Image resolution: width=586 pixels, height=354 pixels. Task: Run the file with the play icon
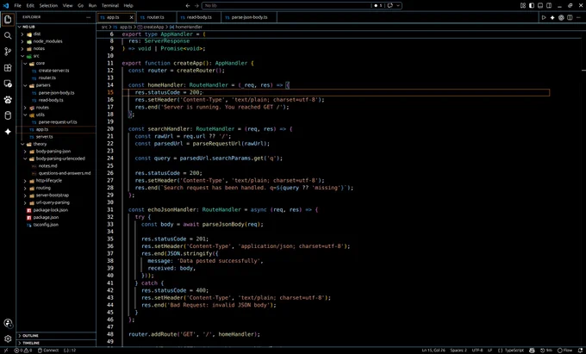(x=544, y=17)
